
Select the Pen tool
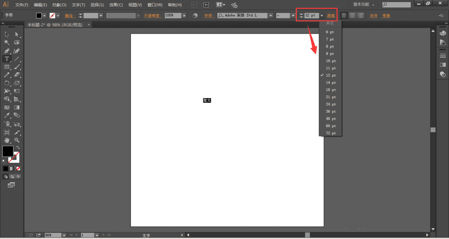(7, 51)
